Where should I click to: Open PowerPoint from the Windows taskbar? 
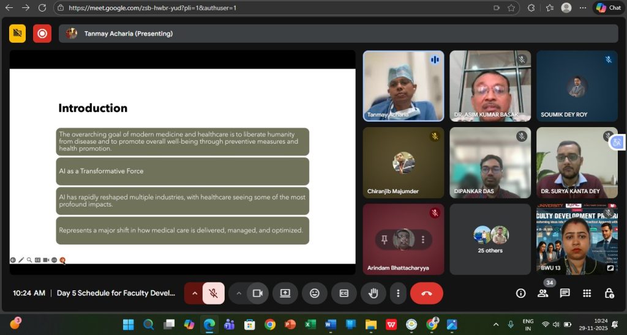coord(290,324)
